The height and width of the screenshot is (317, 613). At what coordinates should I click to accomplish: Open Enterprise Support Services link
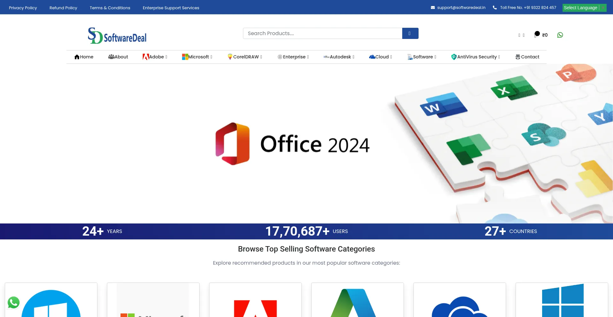[x=171, y=8]
